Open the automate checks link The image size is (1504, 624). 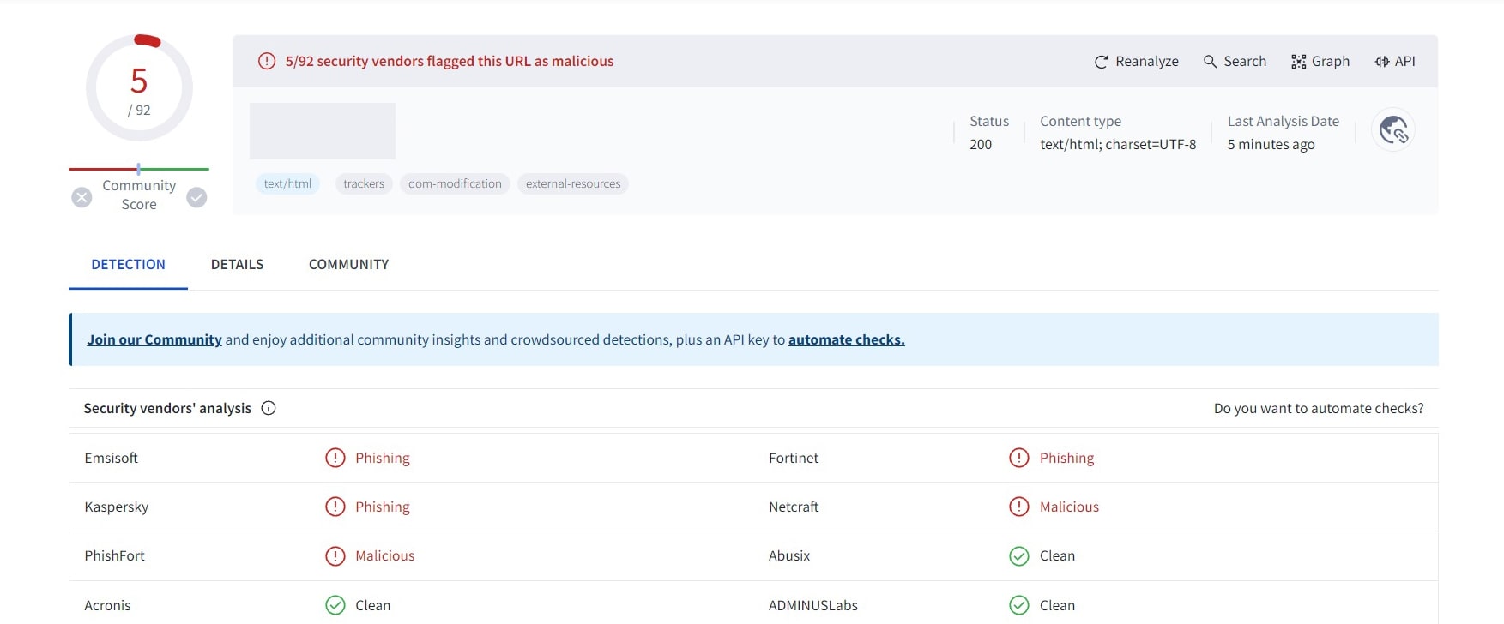pos(846,339)
